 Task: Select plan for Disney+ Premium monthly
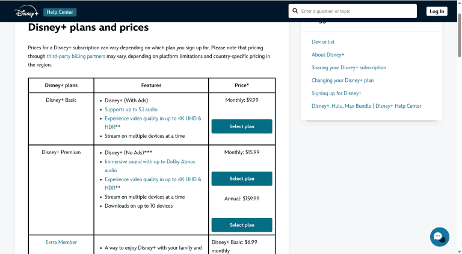[x=241, y=179]
